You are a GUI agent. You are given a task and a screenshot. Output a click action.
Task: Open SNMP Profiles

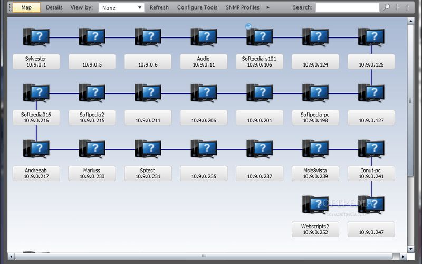(x=243, y=7)
